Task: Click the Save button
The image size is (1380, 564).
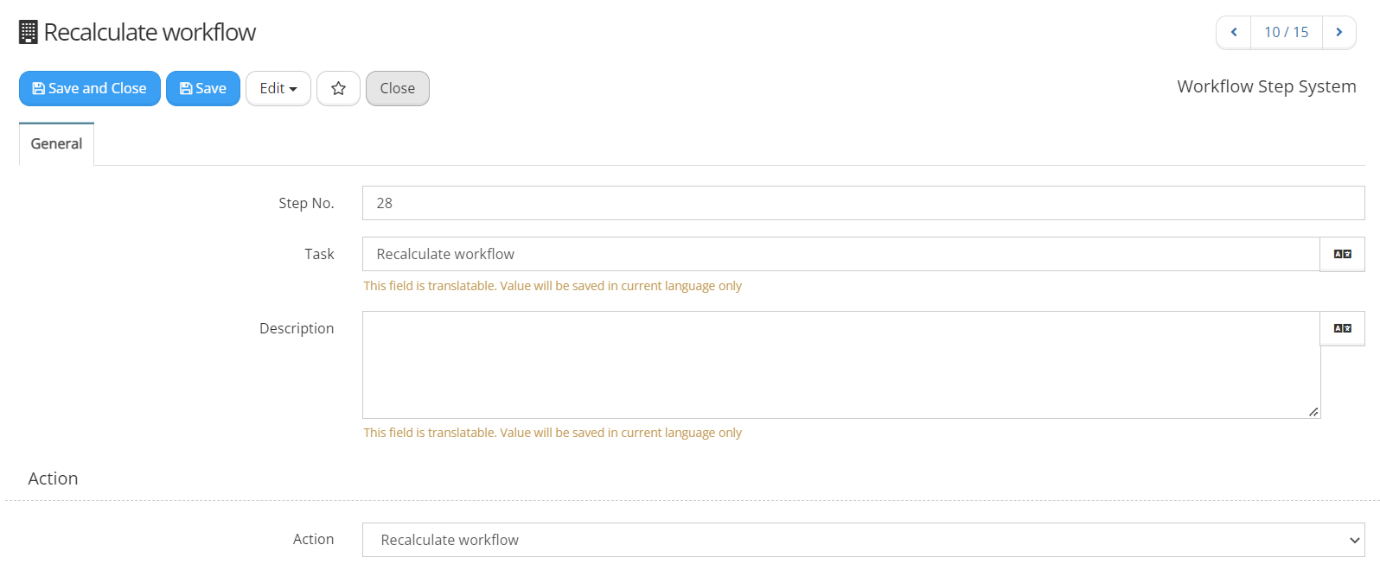Action: coord(203,88)
